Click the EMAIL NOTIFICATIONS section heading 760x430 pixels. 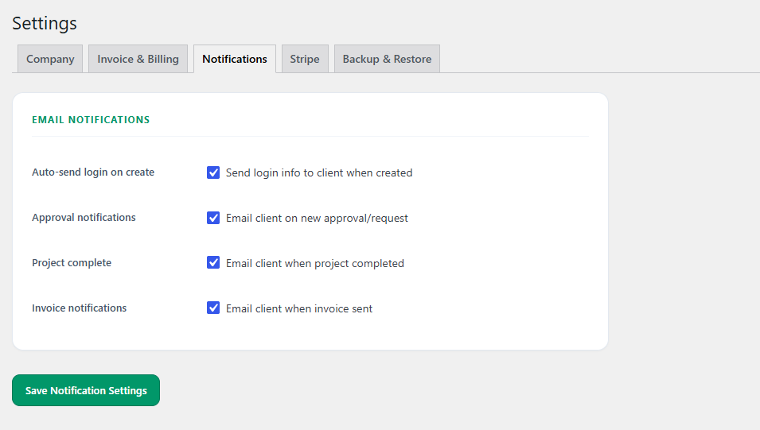point(91,119)
